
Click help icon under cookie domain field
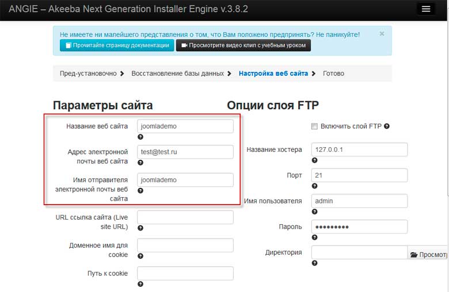[x=140, y=256]
